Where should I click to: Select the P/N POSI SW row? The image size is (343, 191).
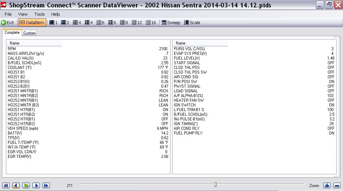point(254,82)
